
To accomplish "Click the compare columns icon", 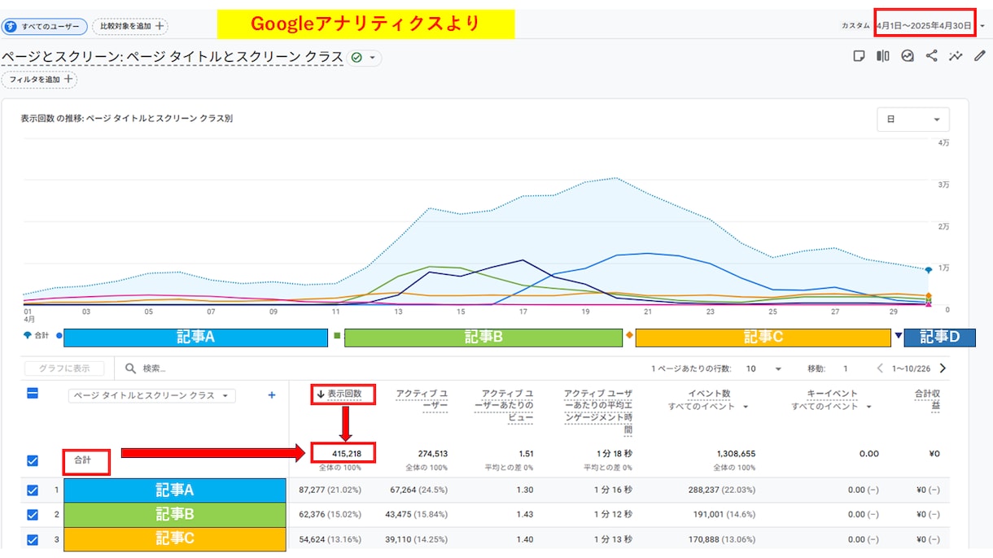I will pos(883,56).
